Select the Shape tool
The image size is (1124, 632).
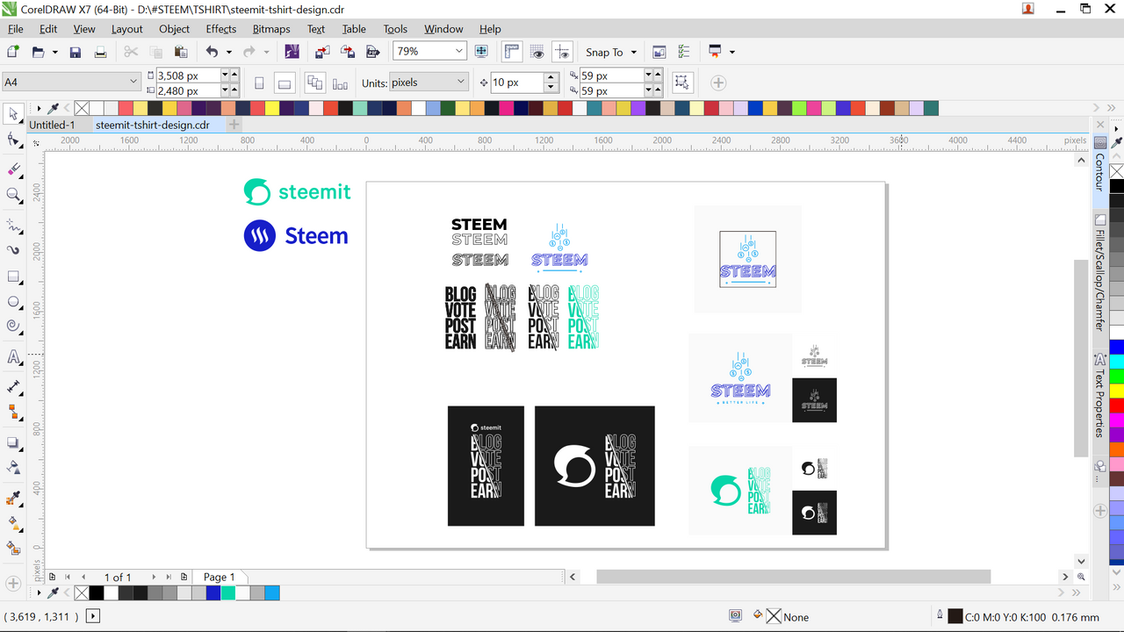pyautogui.click(x=13, y=140)
